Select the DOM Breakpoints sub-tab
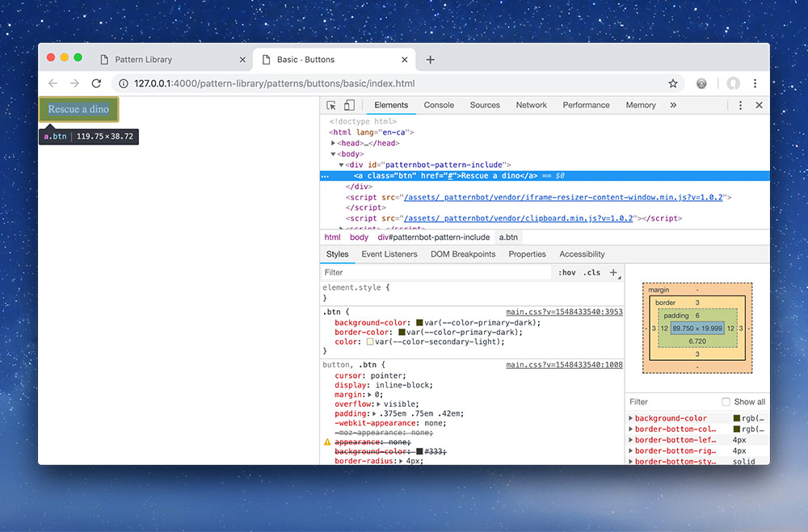 click(463, 254)
